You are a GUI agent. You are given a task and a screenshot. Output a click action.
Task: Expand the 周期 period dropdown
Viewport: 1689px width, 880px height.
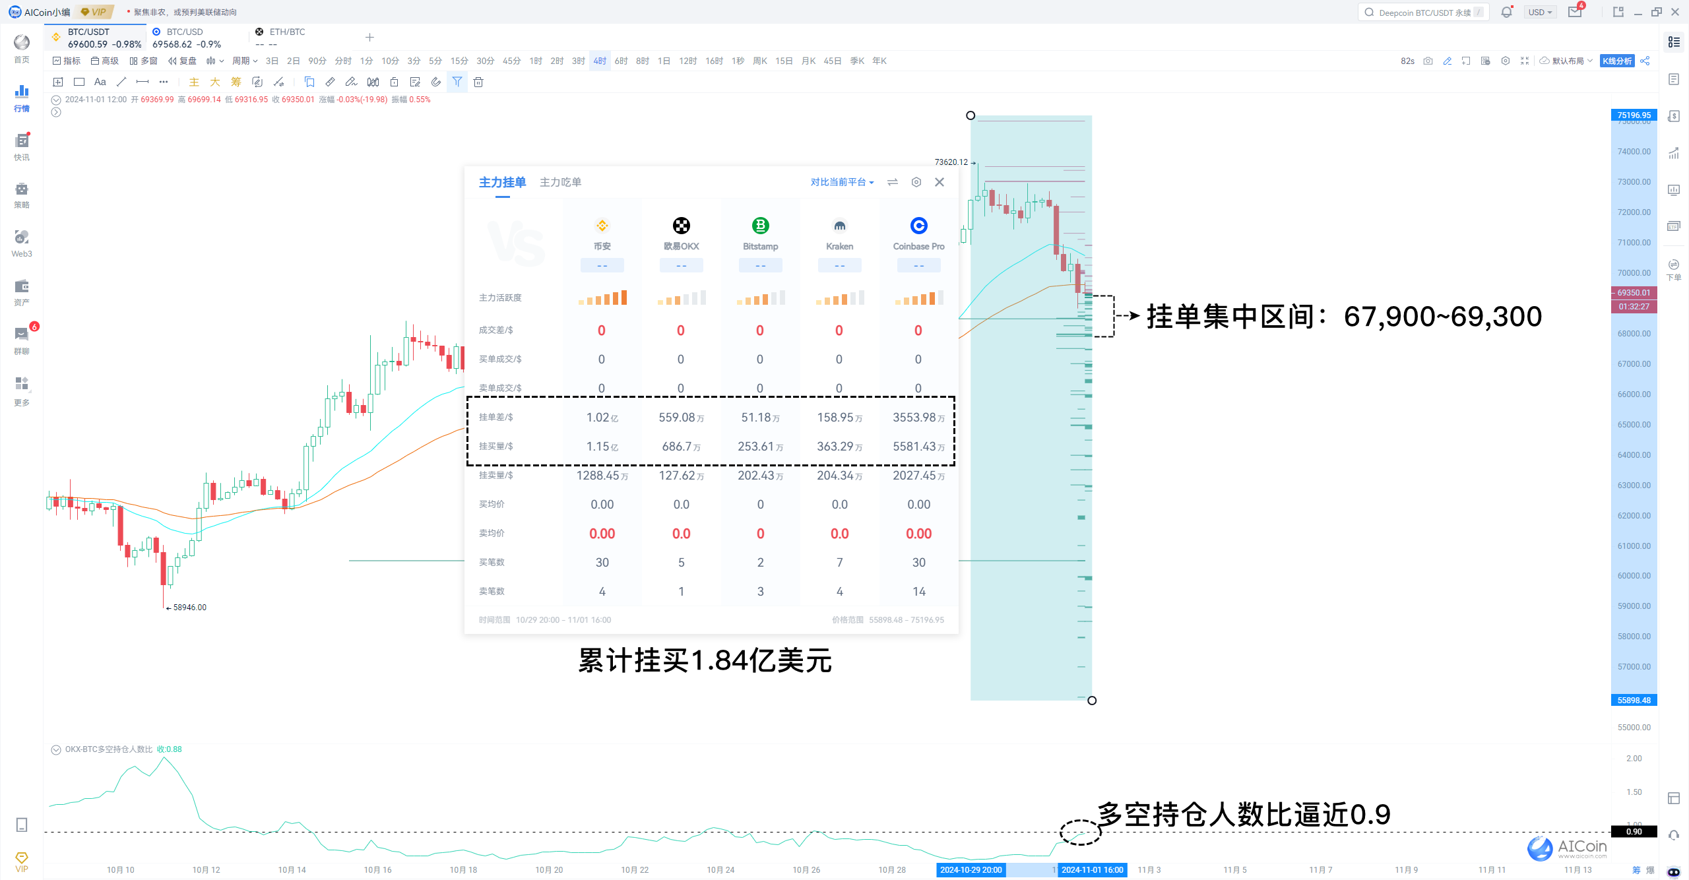tap(245, 61)
